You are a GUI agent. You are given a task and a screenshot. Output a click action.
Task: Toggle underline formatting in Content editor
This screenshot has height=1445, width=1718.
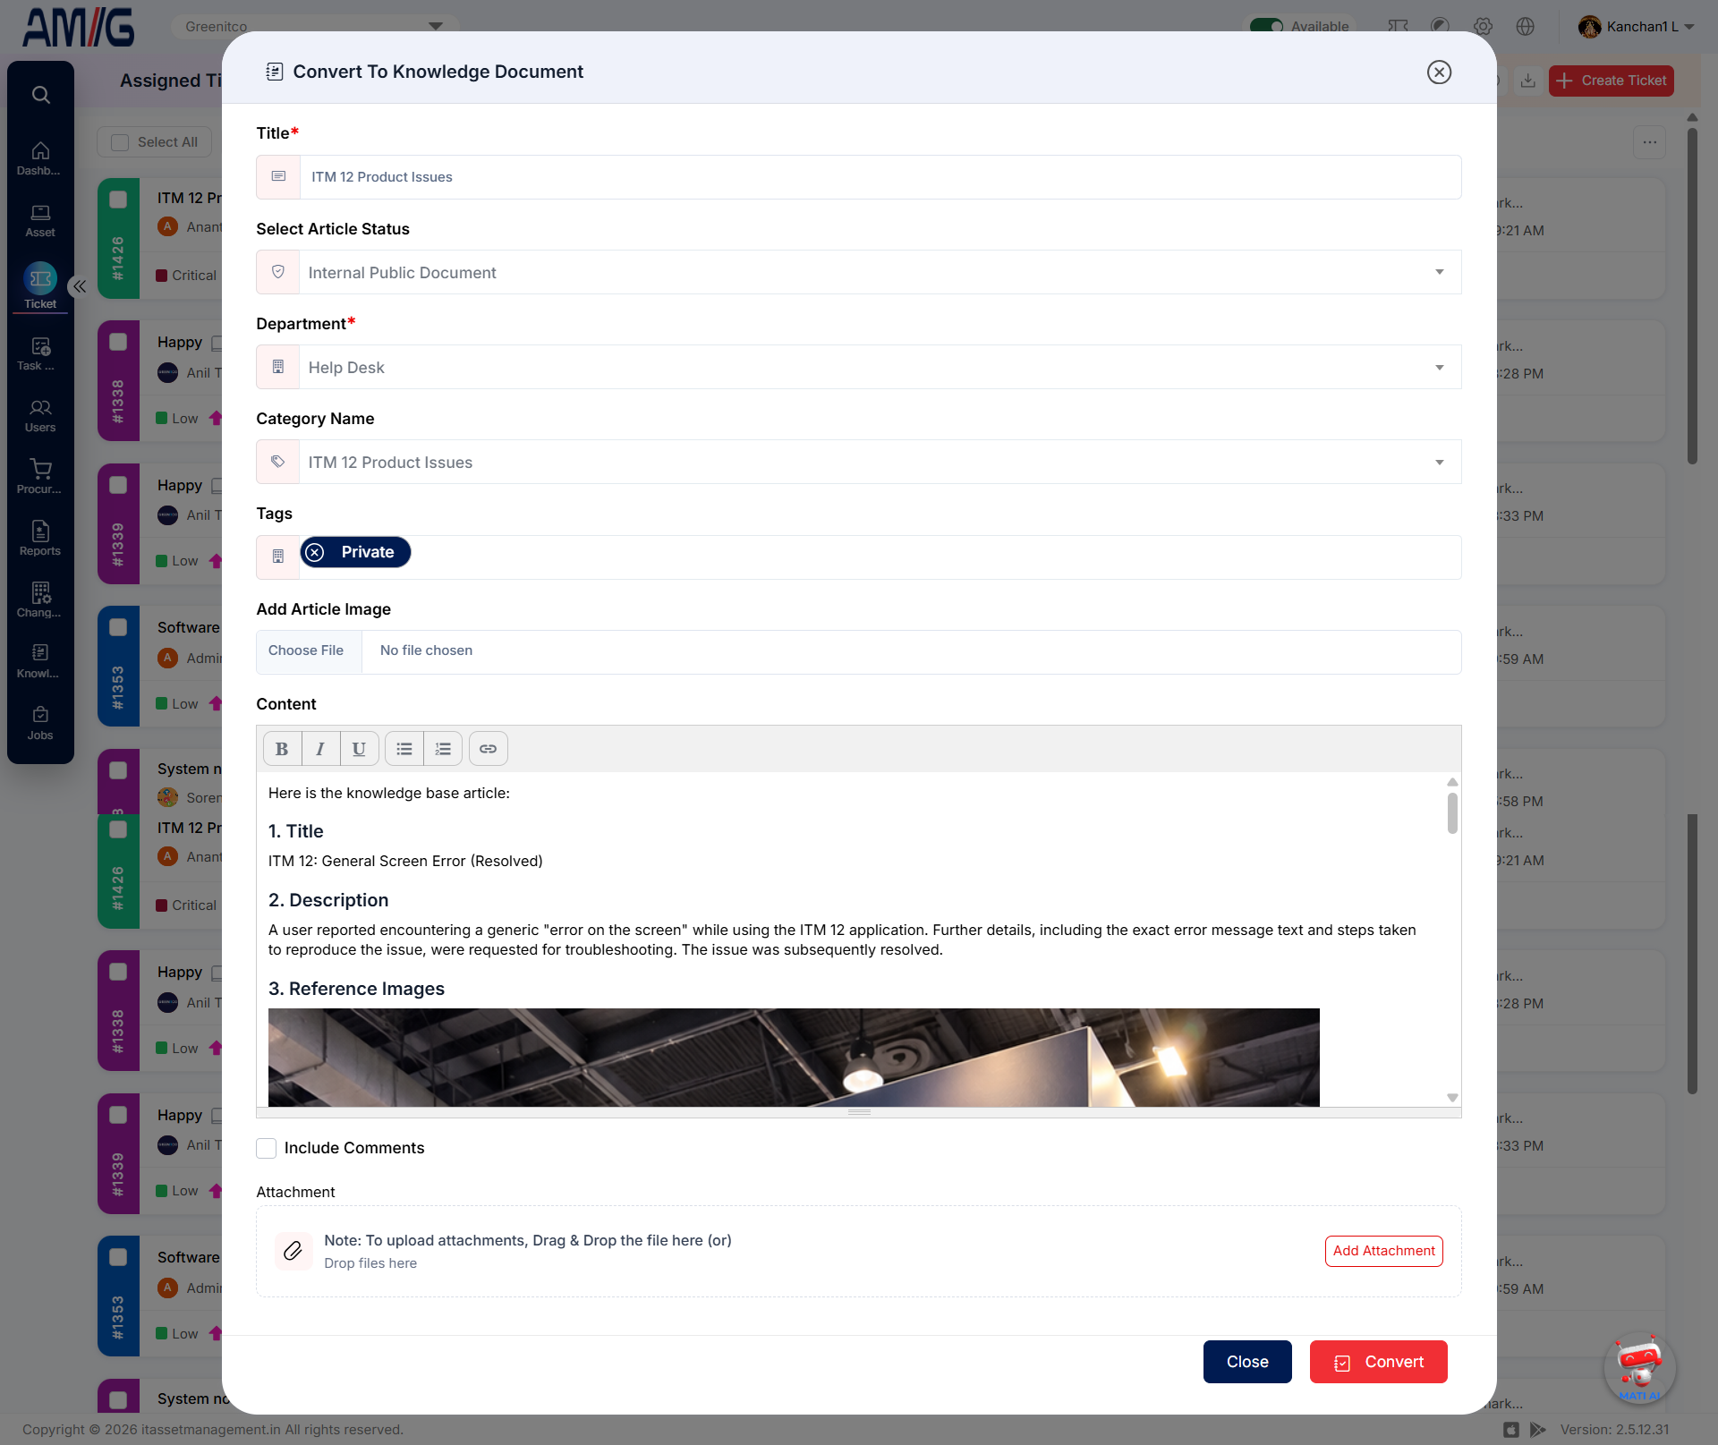point(359,749)
